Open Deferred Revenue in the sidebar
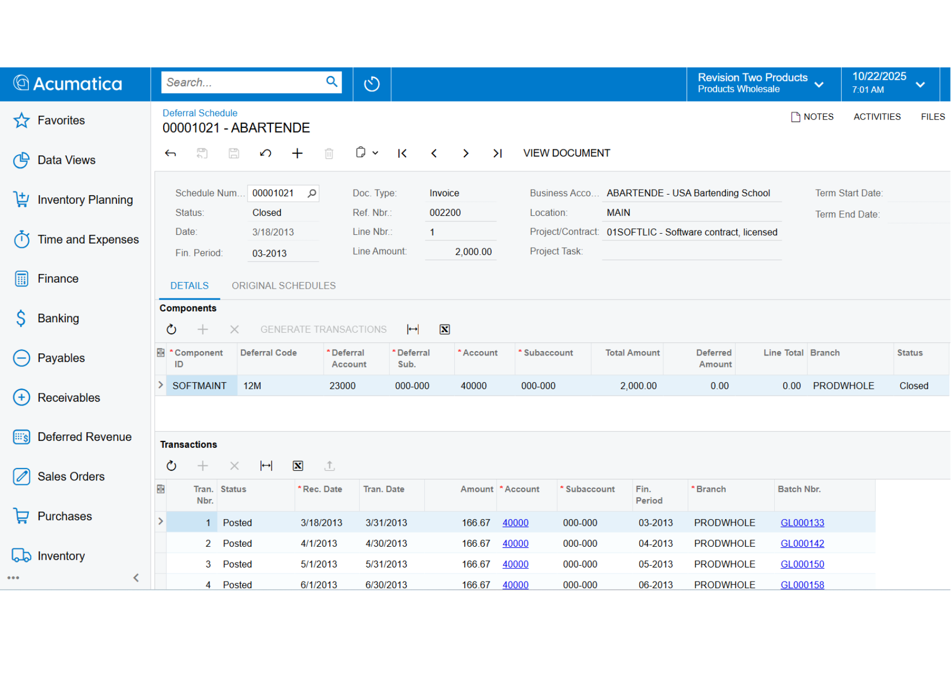This screenshot has width=951, height=674. [84, 437]
